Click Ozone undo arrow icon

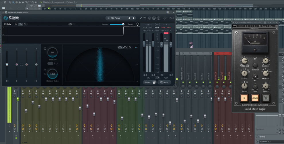pos(145,18)
